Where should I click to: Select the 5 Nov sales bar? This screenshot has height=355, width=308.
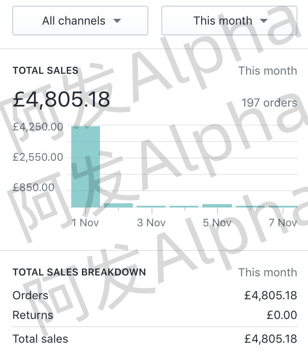(x=217, y=205)
